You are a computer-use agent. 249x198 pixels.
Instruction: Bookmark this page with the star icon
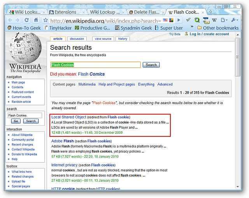[x=46, y=20]
